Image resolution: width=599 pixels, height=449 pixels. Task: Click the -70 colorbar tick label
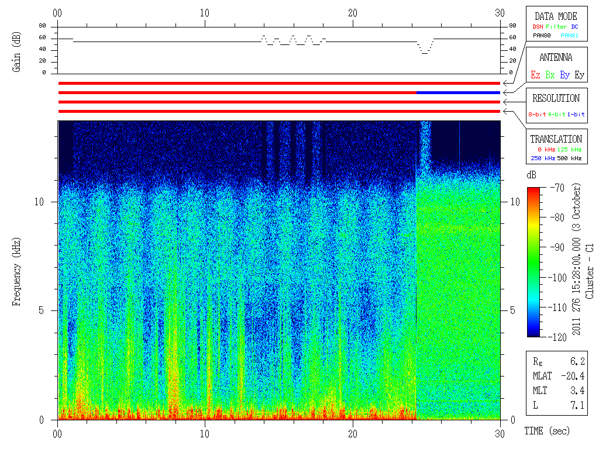pos(557,188)
